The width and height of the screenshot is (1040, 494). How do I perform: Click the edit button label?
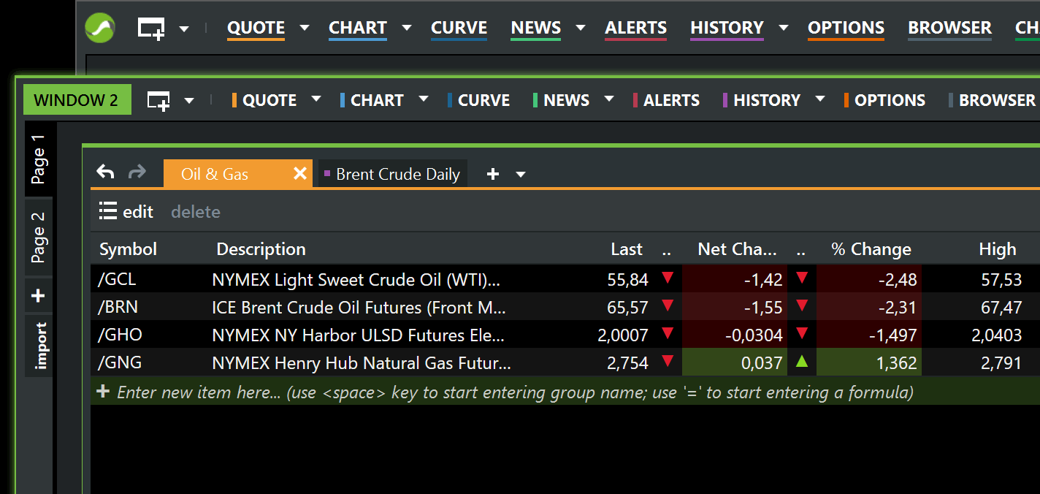[138, 212]
